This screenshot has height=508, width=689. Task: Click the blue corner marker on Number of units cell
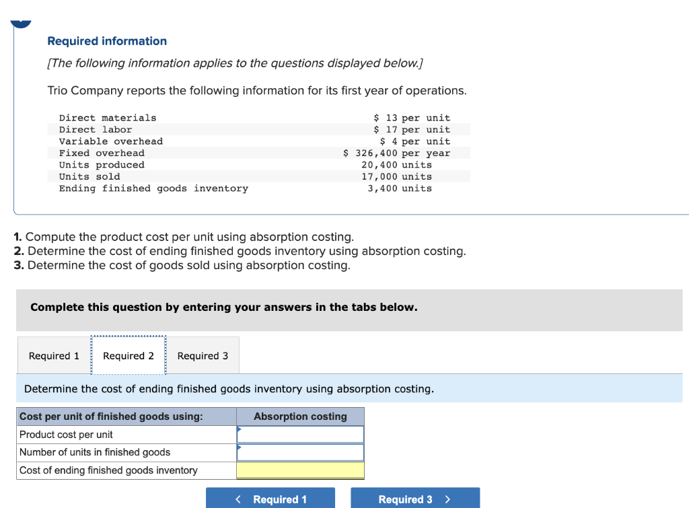coord(240,447)
